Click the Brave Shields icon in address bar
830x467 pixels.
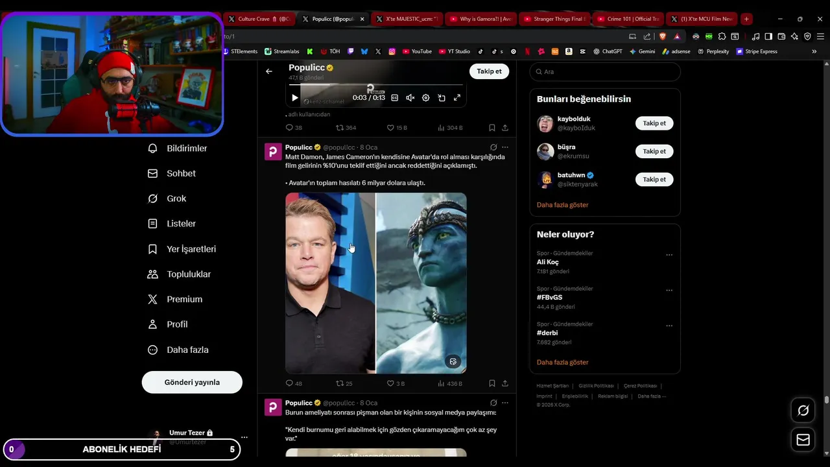click(x=663, y=36)
